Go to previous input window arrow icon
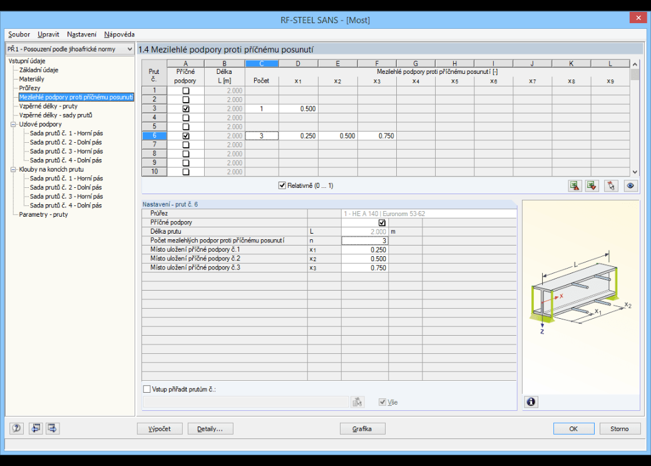The width and height of the screenshot is (651, 466). coord(36,428)
